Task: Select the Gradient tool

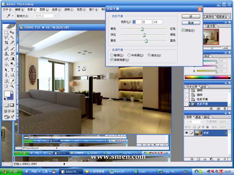Action: pos(12,59)
